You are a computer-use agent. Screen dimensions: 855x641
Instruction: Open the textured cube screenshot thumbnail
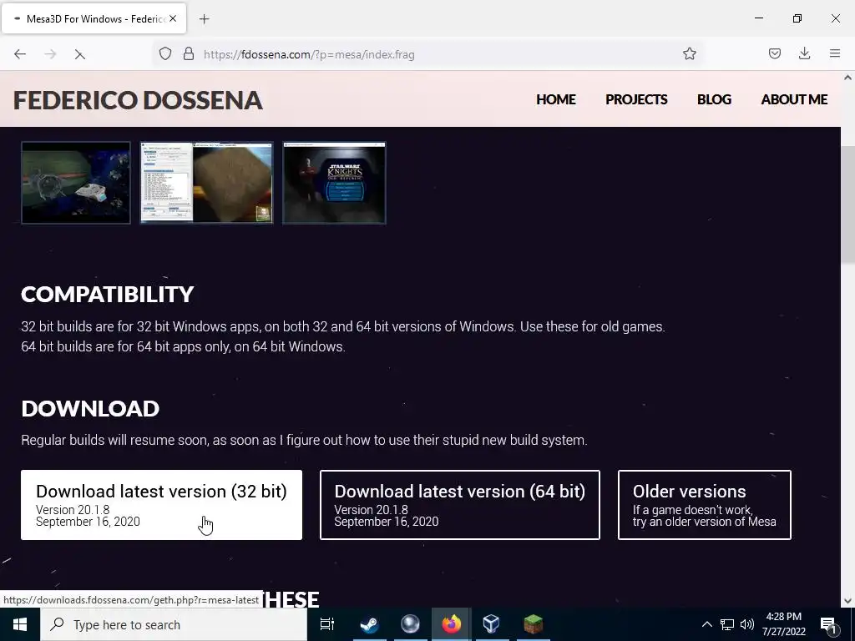[207, 183]
